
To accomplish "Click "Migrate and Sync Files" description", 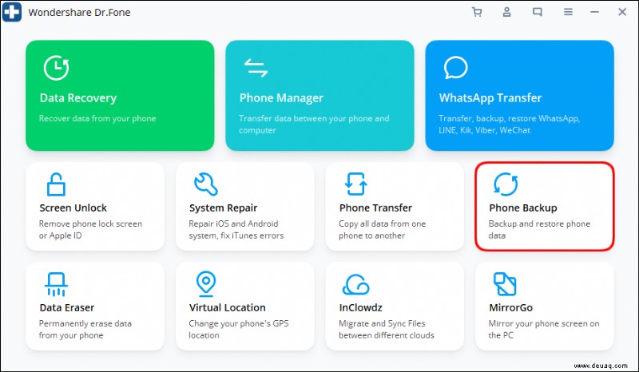I will 387,329.
